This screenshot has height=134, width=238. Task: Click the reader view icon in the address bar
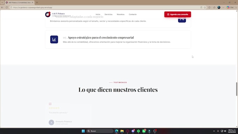tap(201, 7)
